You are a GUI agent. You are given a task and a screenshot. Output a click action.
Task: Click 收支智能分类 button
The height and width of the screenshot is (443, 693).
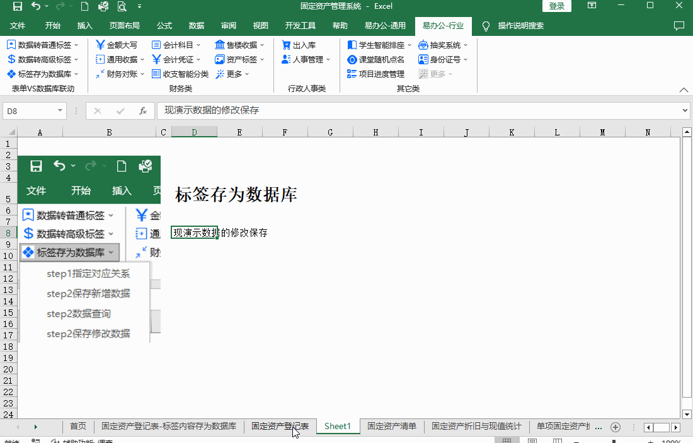180,74
